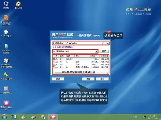Launch 通用PE一键装机 from the desktop
161x120 pixels.
6,106
